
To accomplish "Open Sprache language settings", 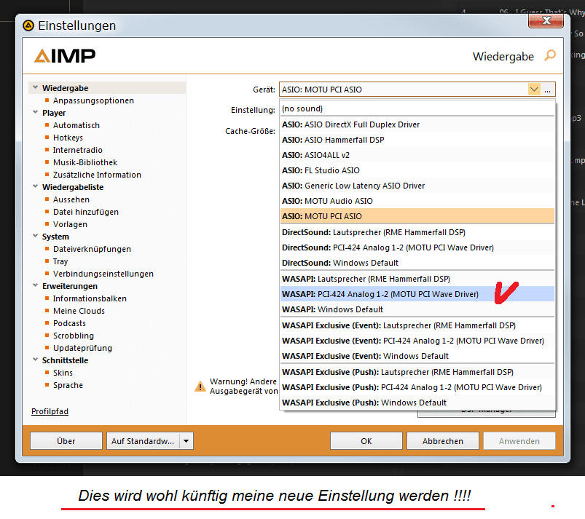I will pyautogui.click(x=68, y=385).
